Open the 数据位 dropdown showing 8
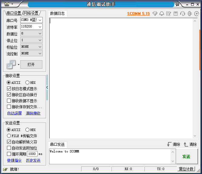The width and height of the screenshot is (202, 174). (31, 34)
